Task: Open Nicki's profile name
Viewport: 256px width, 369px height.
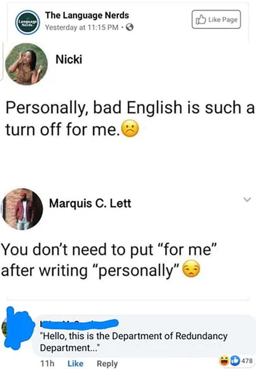Action: tap(69, 59)
